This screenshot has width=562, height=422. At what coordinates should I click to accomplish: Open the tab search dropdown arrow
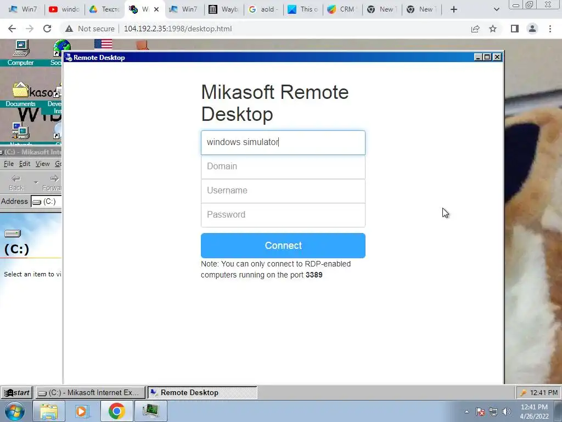pyautogui.click(x=496, y=9)
